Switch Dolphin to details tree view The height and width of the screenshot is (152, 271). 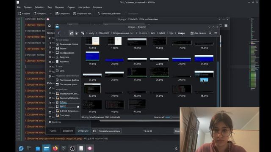83,33
